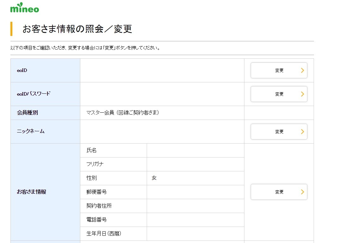Click the yellow arrow in the eoIDパスワード row
The width and height of the screenshot is (338, 243).
(x=302, y=94)
